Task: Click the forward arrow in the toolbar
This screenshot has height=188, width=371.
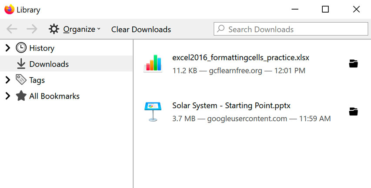Action: point(32,29)
